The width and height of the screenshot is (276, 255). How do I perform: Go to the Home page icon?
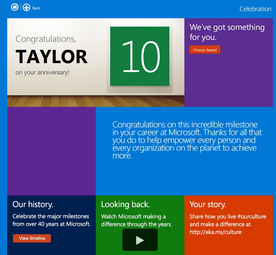pyautogui.click(x=15, y=7)
